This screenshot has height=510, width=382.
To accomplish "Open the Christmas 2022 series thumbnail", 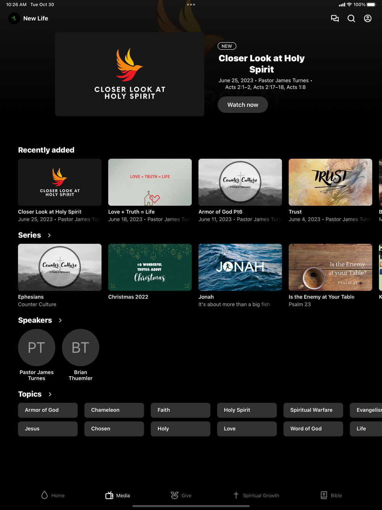I will point(150,267).
